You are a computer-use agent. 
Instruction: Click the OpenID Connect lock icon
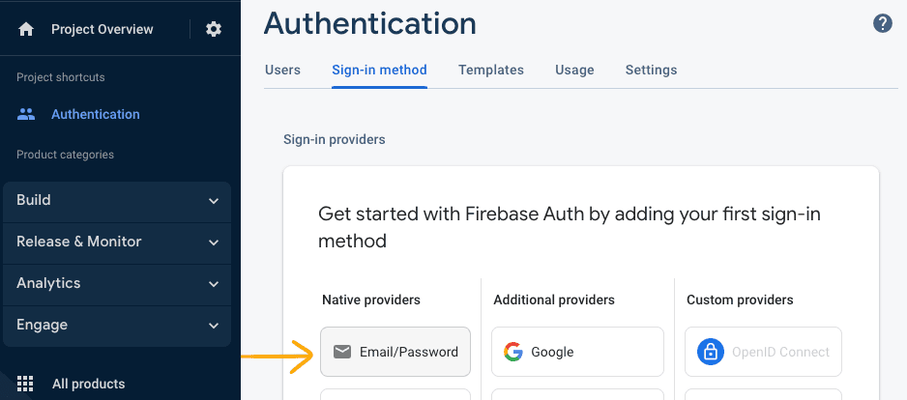[711, 352]
